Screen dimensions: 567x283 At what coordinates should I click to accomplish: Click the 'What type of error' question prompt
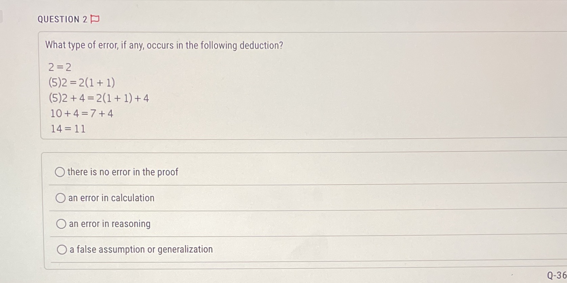coord(164,45)
